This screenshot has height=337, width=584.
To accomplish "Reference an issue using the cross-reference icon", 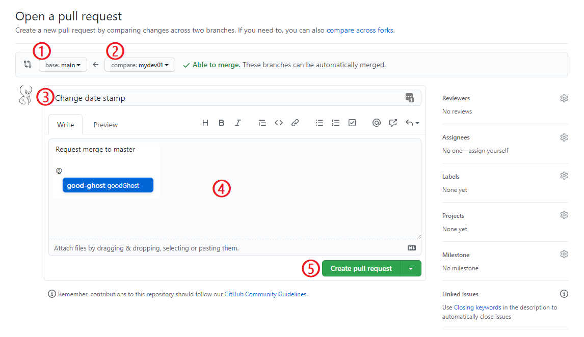I will pos(393,122).
